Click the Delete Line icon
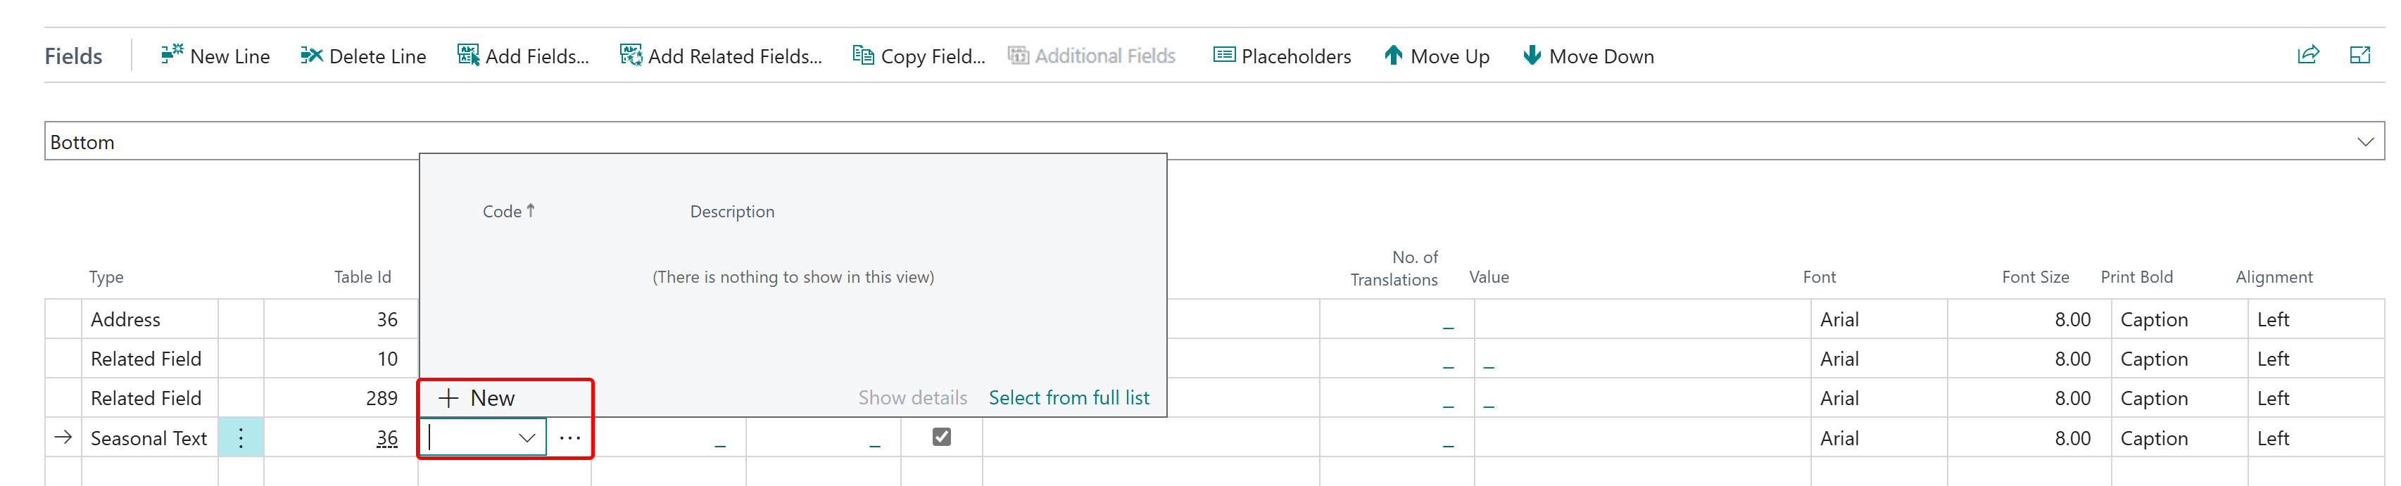2401x486 pixels. (311, 56)
